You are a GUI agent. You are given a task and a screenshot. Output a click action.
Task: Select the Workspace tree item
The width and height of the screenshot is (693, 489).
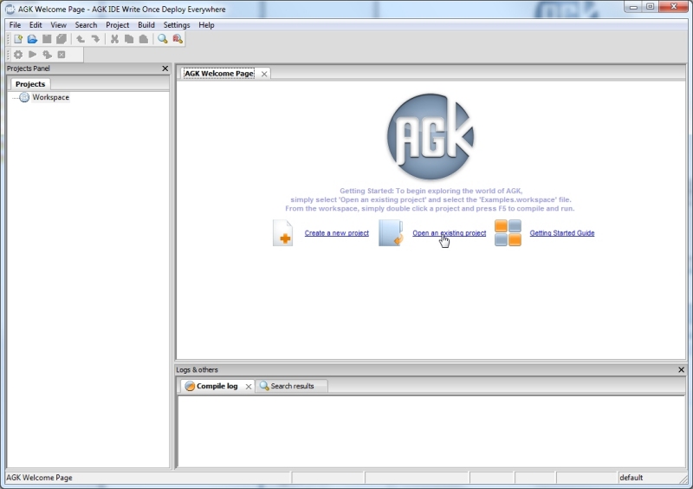(50, 97)
